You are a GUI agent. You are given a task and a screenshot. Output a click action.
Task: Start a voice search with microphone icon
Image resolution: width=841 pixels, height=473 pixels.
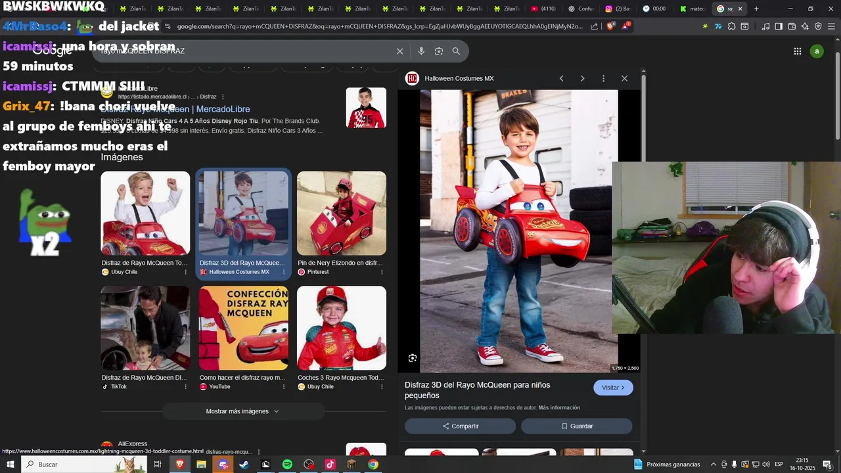[421, 51]
